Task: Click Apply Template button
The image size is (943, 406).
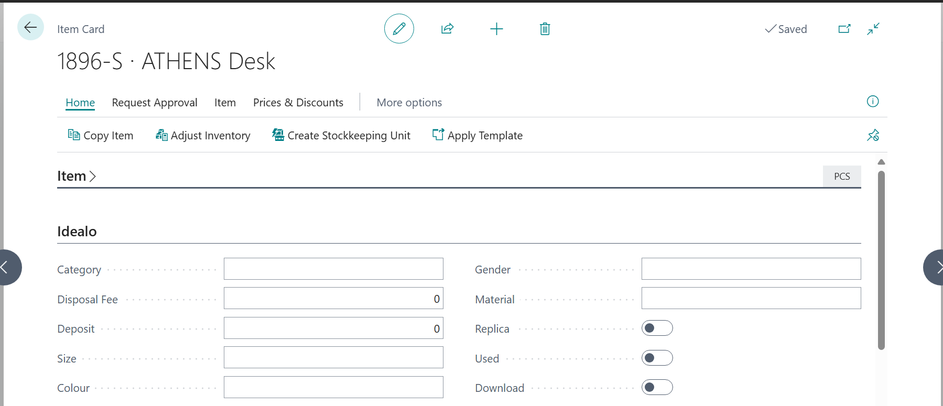Action: pos(477,136)
